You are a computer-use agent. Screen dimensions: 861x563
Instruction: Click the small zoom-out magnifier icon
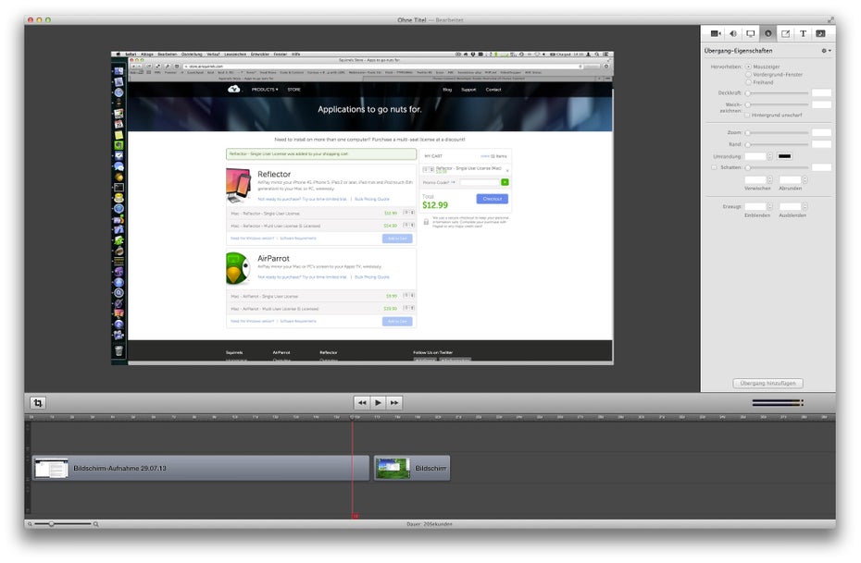tap(31, 524)
